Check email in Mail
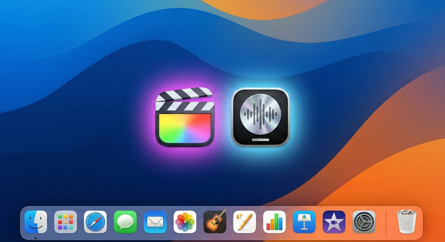The height and width of the screenshot is (242, 445). click(155, 222)
